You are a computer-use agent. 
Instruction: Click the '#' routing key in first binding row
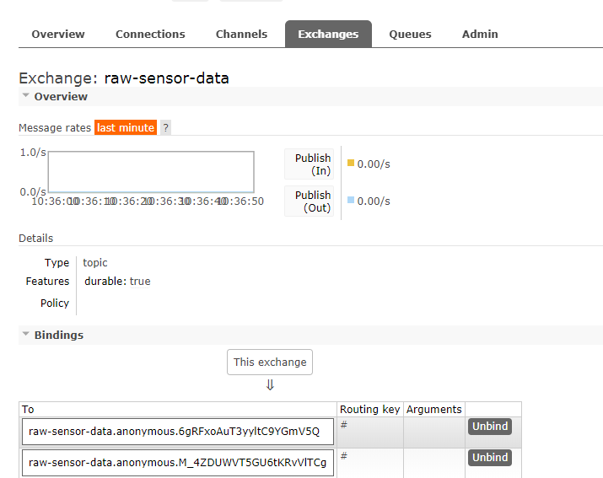click(x=344, y=425)
